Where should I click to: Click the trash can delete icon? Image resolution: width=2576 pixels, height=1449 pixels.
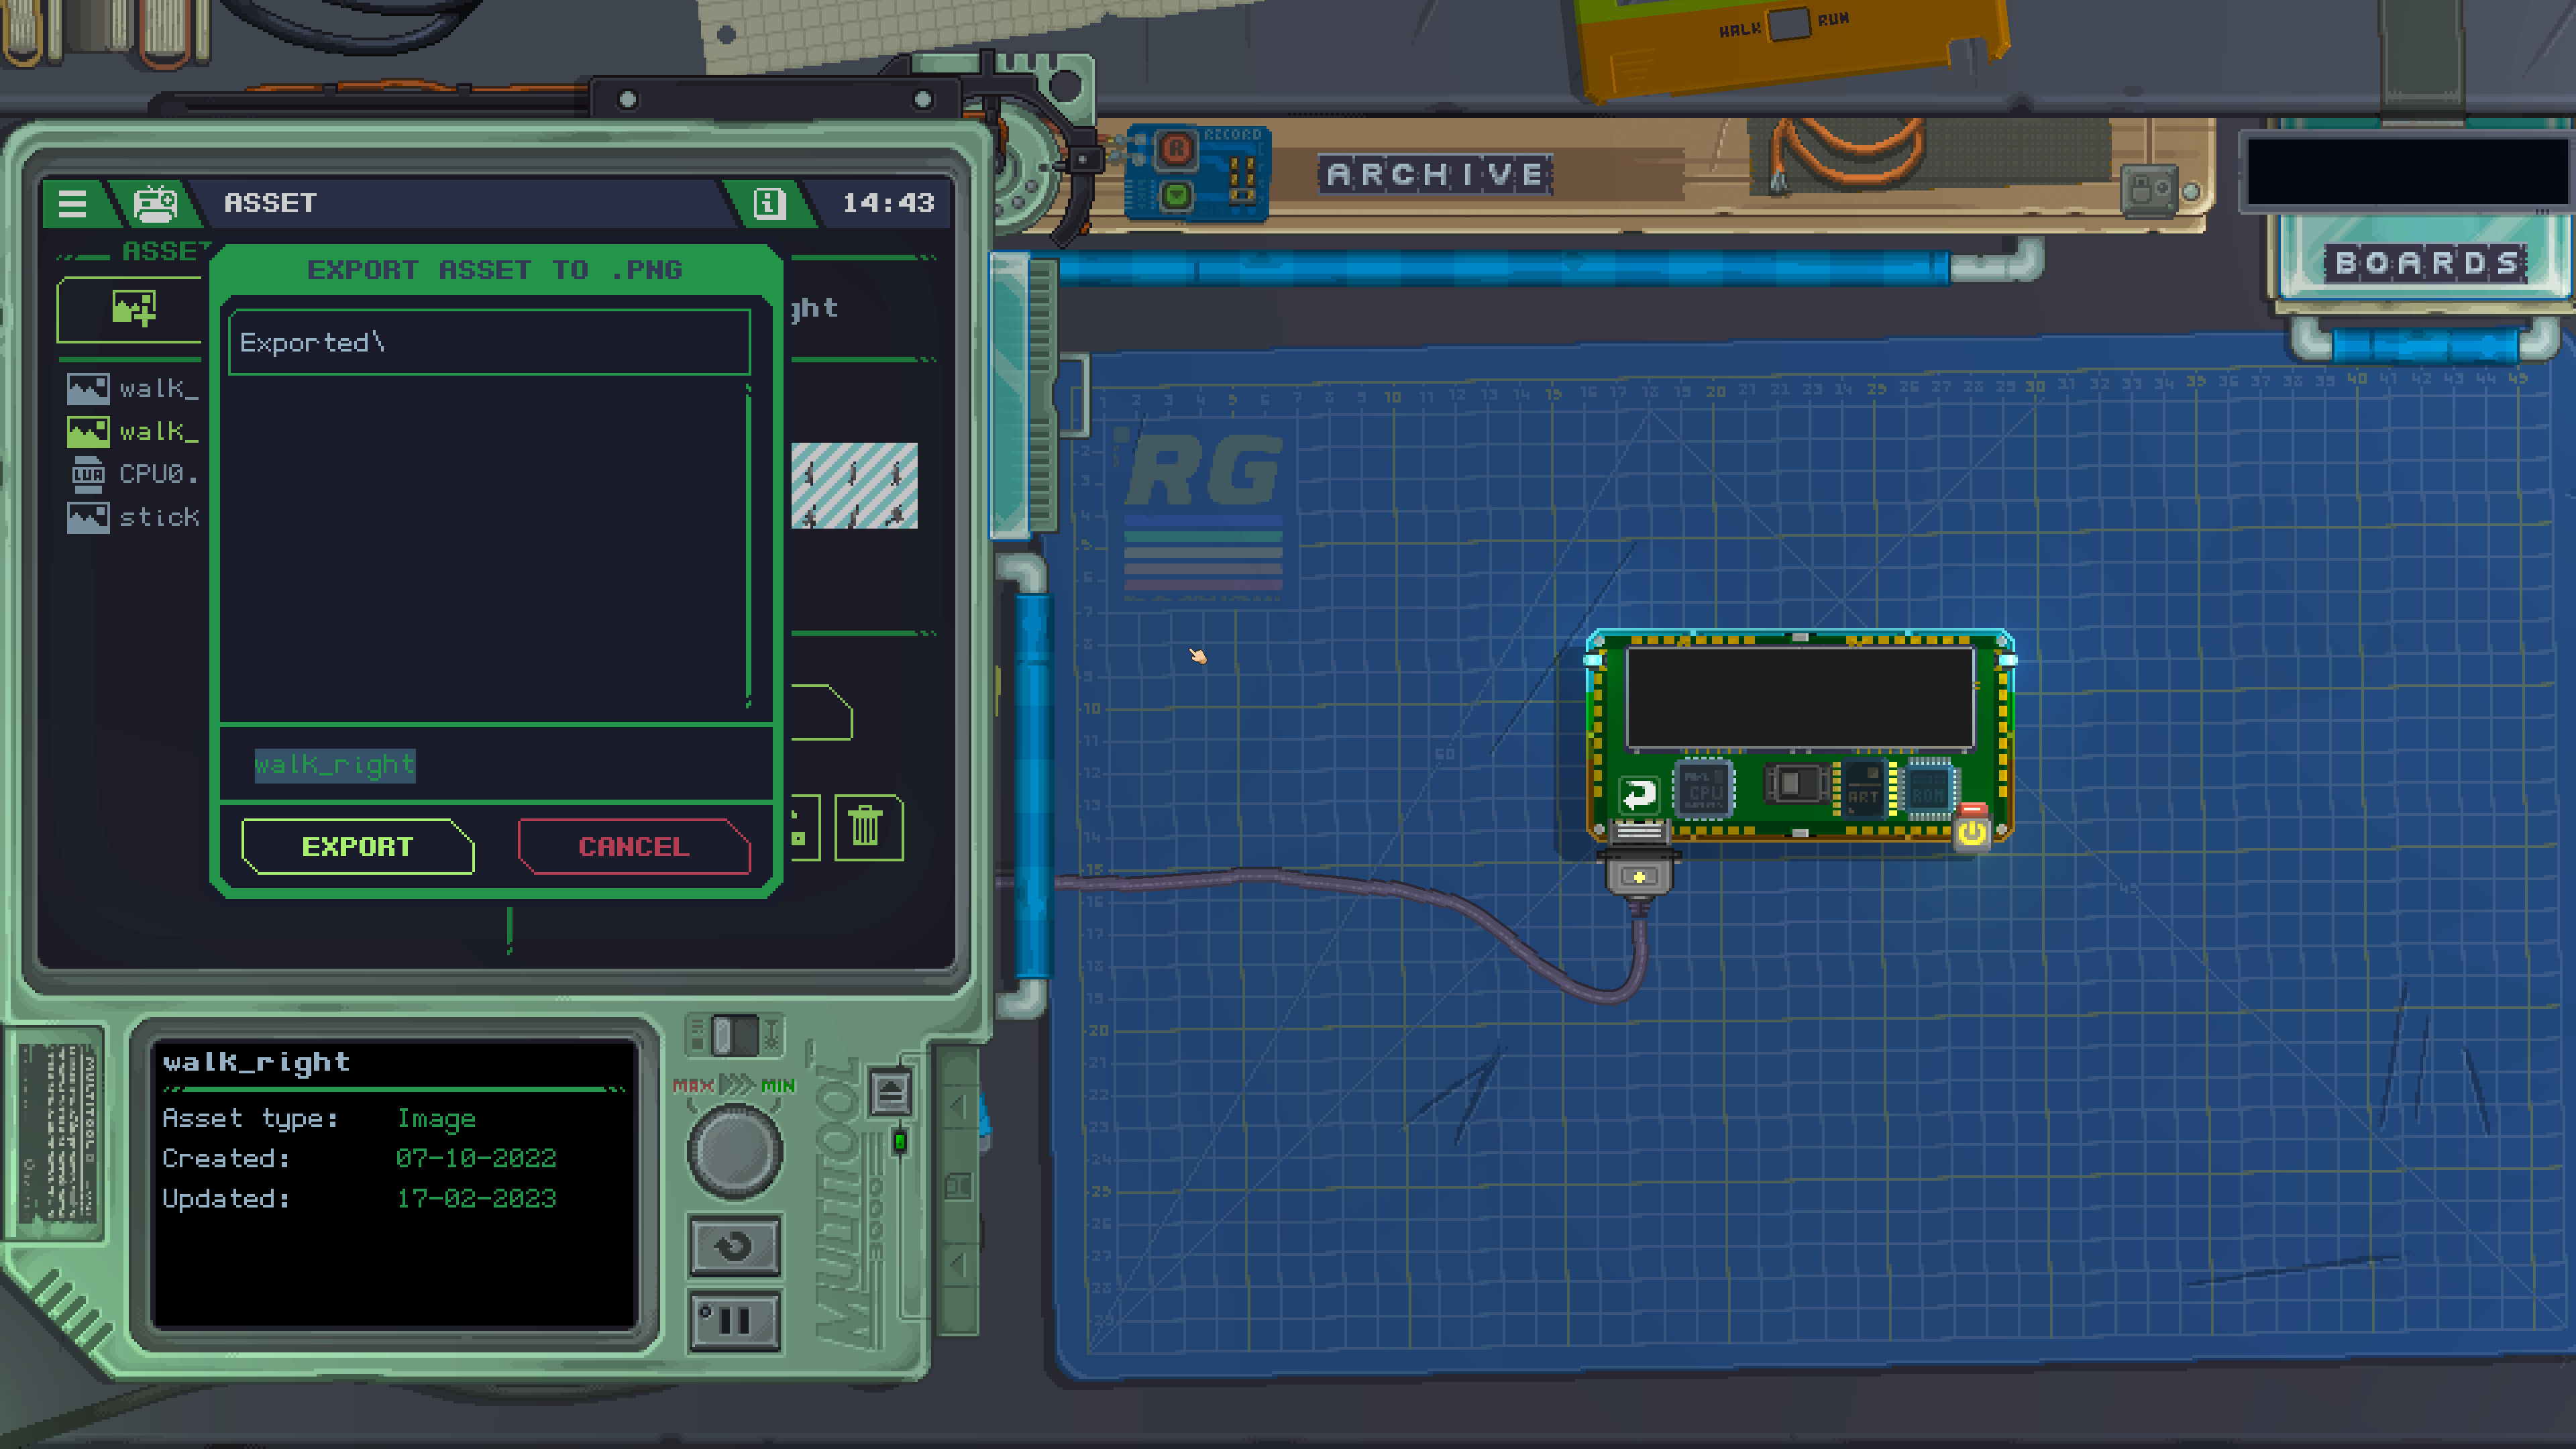click(867, 827)
